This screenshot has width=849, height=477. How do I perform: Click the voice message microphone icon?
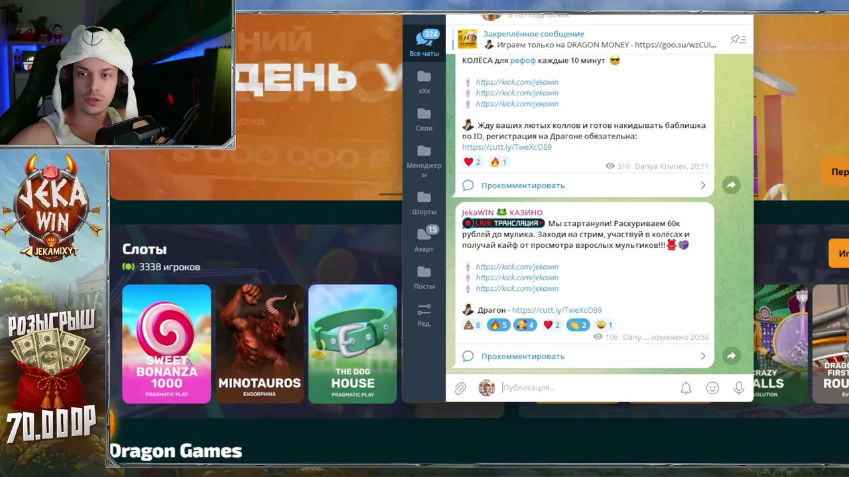click(739, 388)
